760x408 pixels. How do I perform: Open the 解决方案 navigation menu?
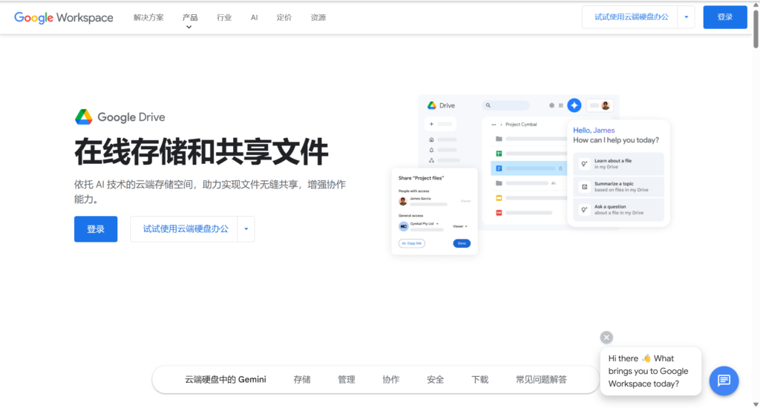click(x=148, y=17)
